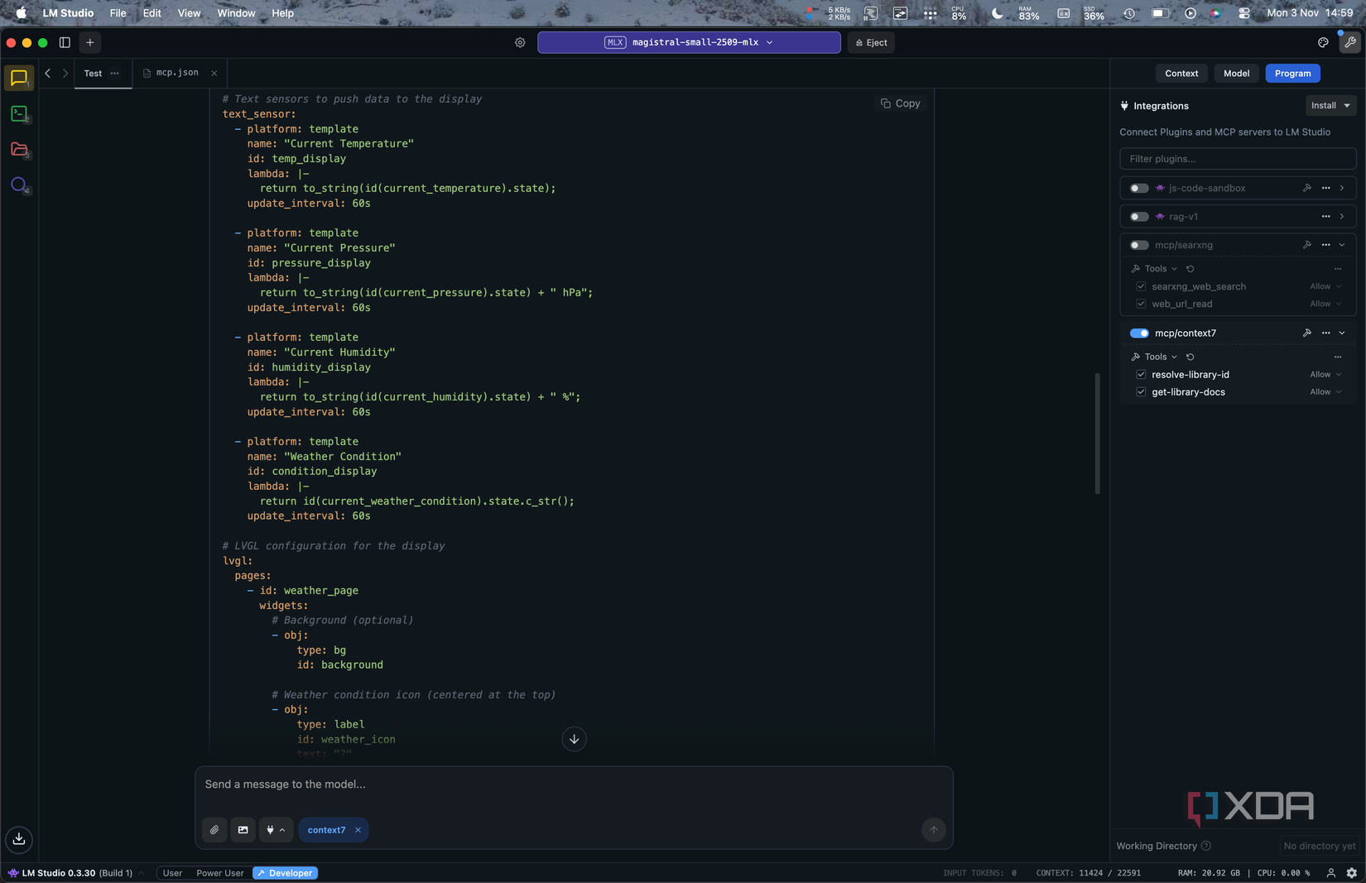Expand the rag-v1 plugin row

coord(1342,217)
